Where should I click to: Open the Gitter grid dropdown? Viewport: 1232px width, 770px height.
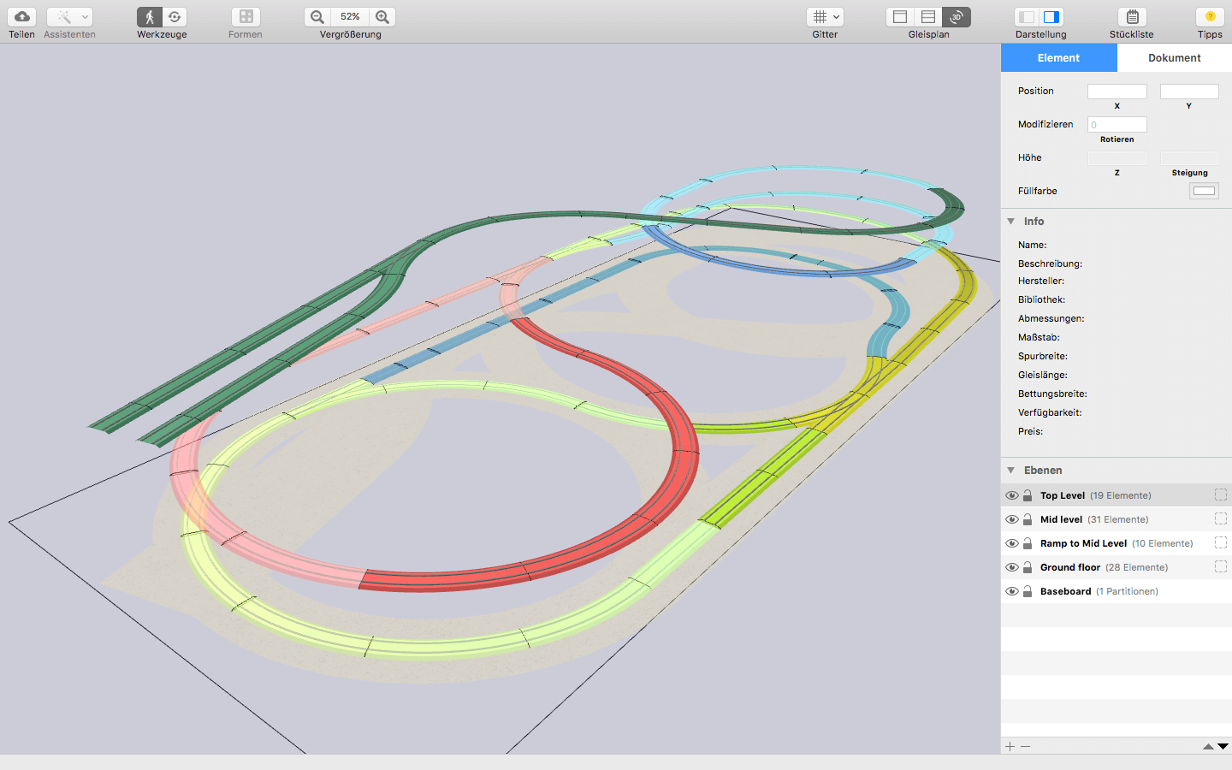[825, 17]
